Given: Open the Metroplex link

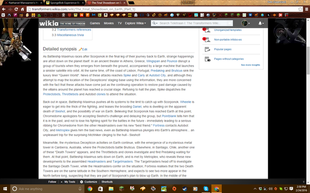Looking at the screenshot, I should pos(62,130).
